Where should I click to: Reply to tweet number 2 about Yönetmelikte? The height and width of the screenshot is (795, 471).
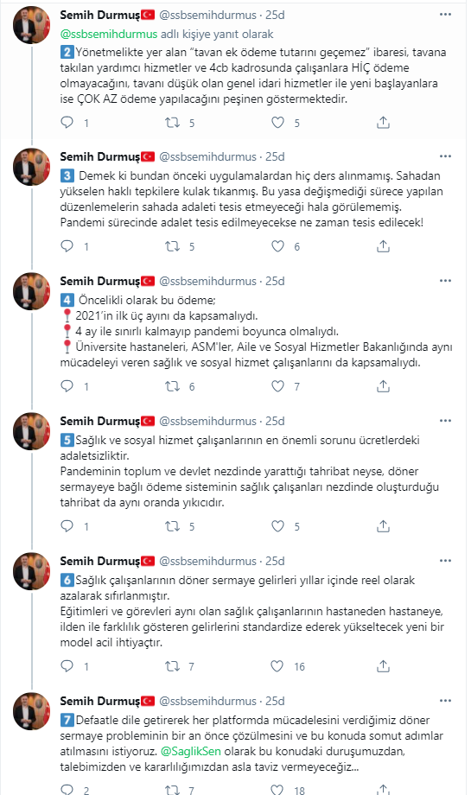click(67, 122)
